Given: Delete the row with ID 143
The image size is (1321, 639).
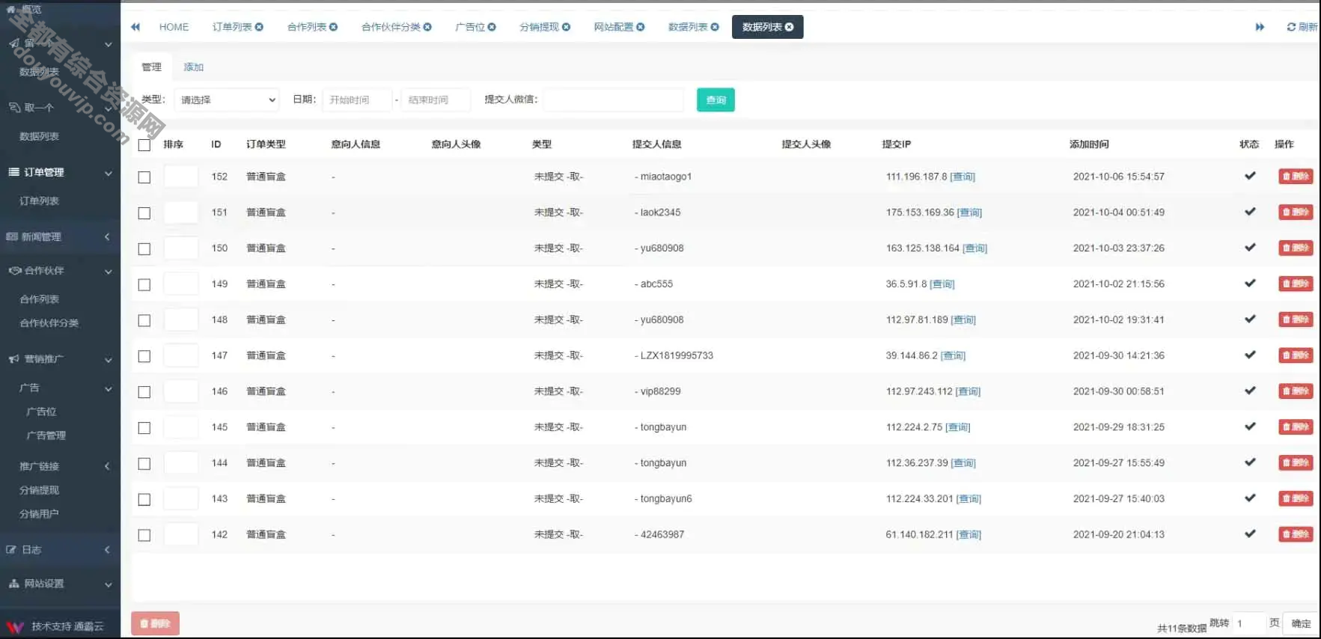Looking at the screenshot, I should point(1296,498).
